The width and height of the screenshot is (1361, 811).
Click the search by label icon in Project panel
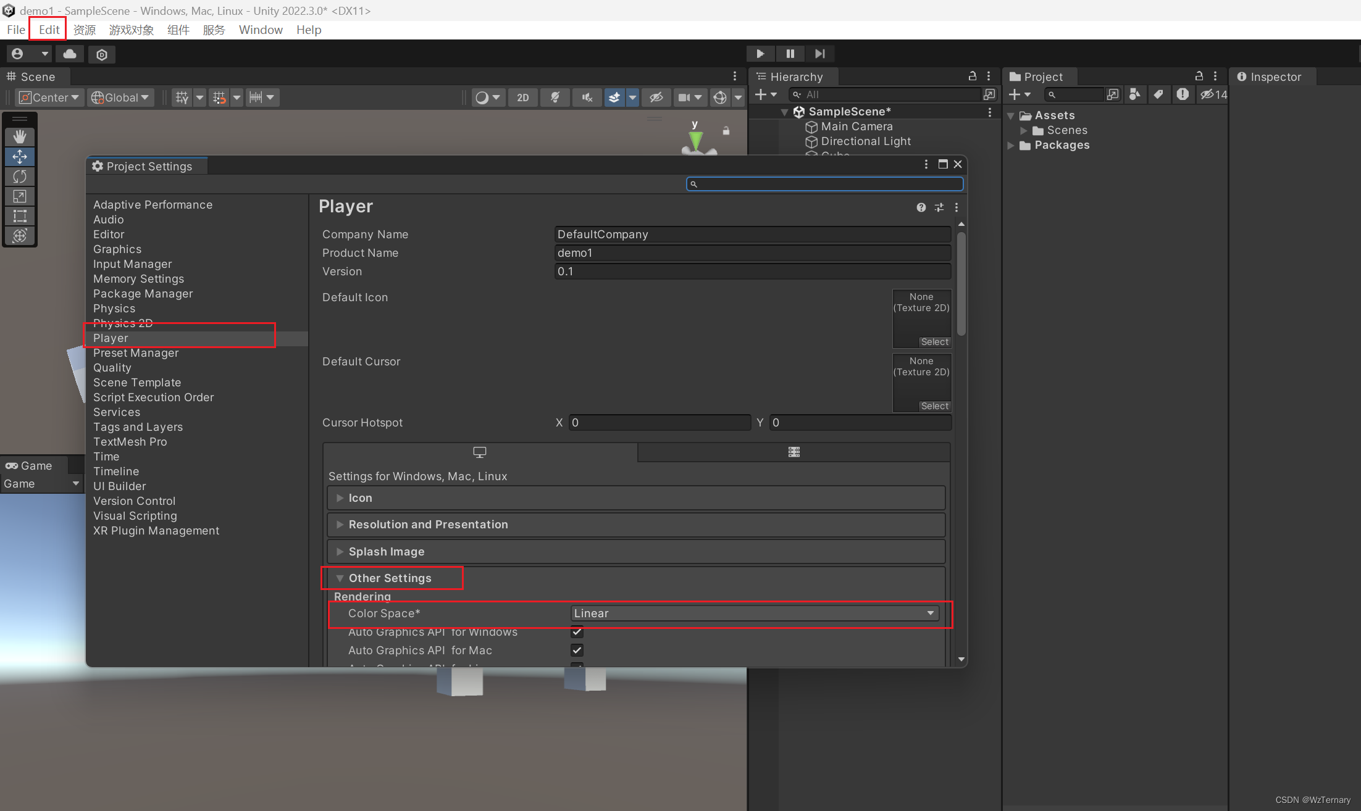pyautogui.click(x=1159, y=94)
